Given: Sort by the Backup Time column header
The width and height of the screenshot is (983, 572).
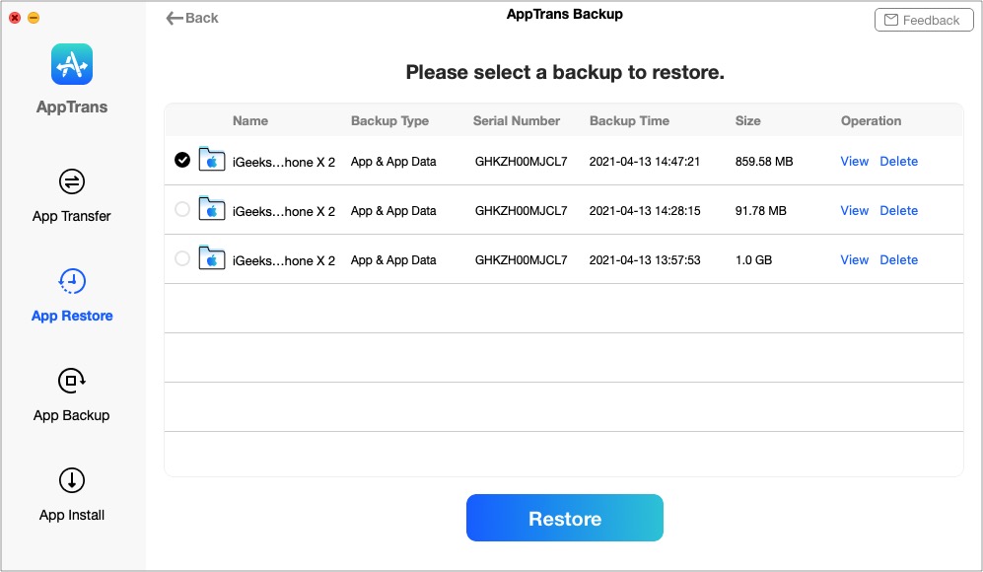Looking at the screenshot, I should click(x=629, y=120).
